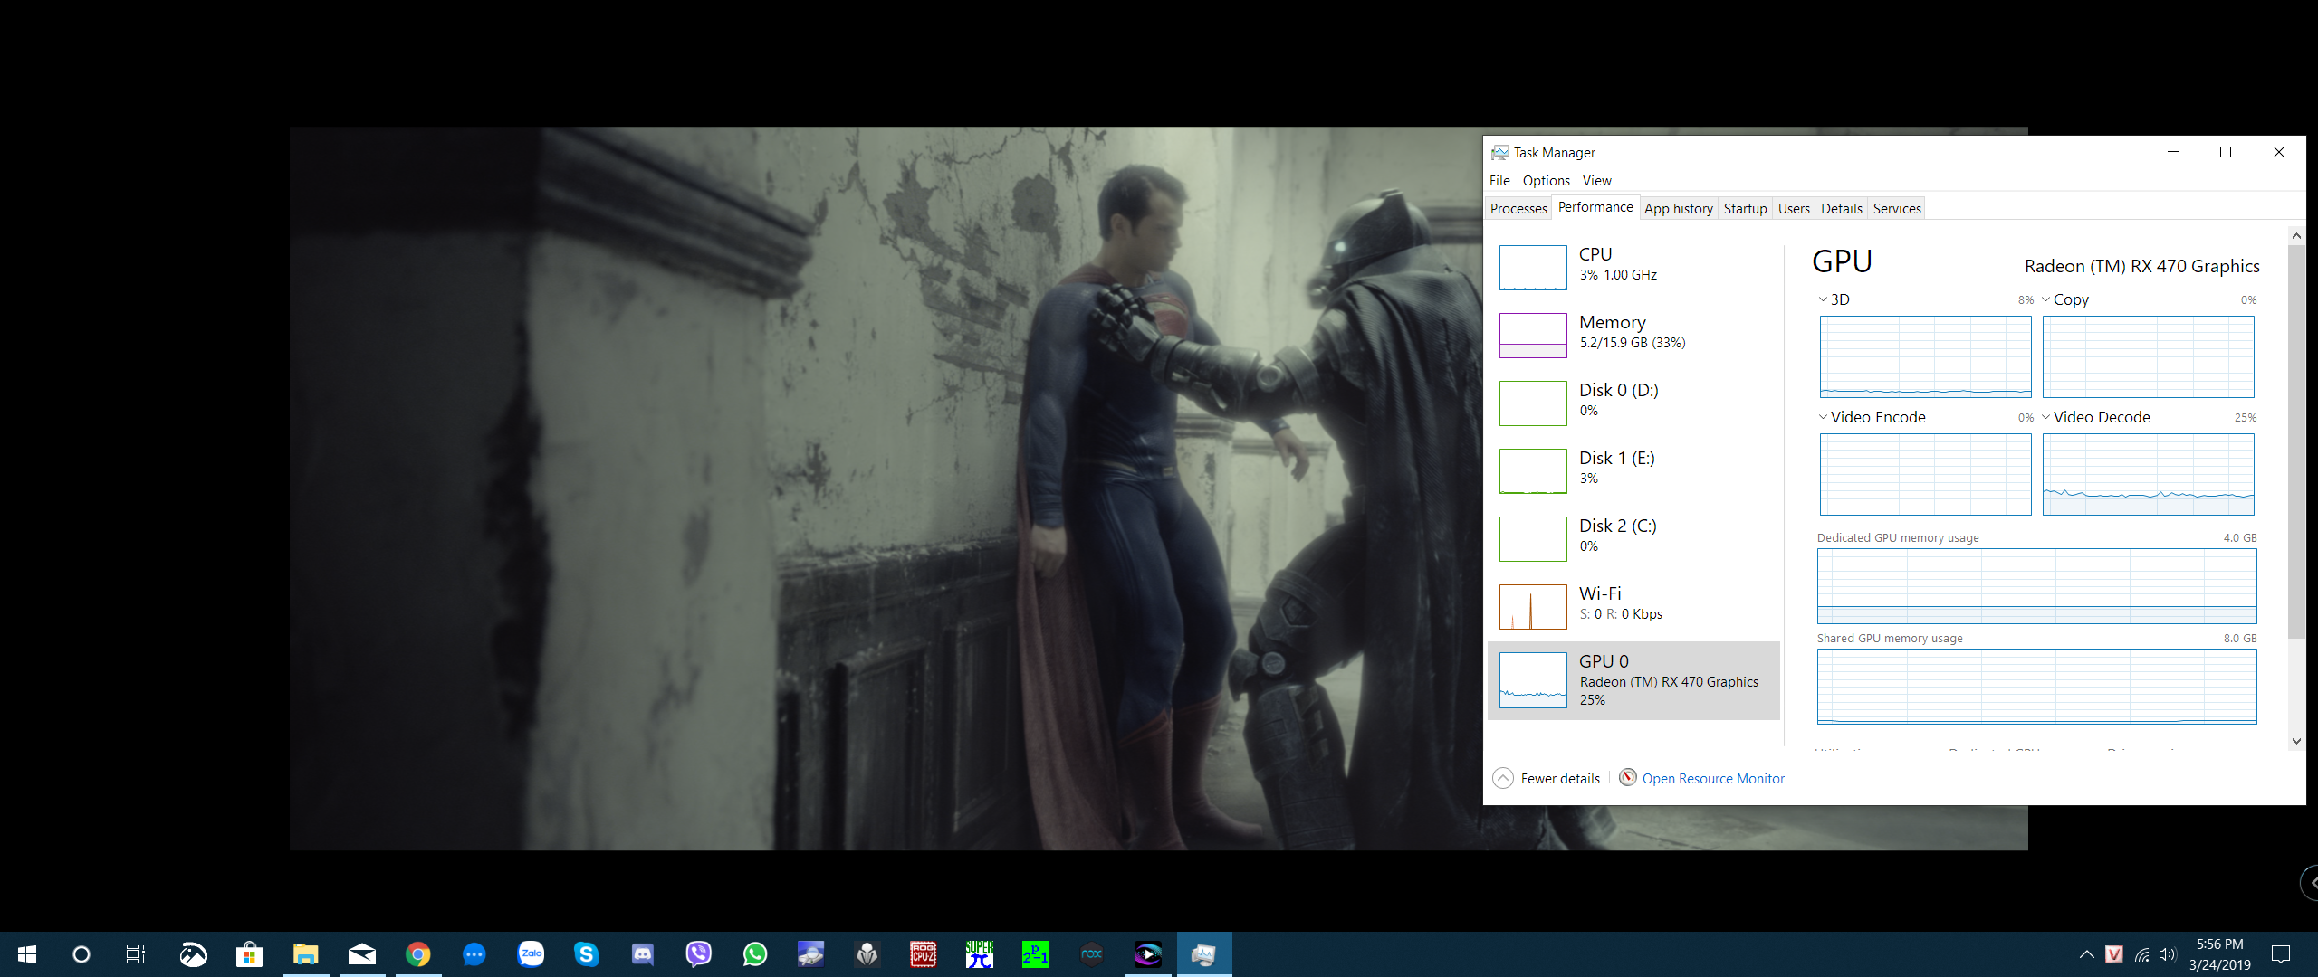Switch to the Services tab
The width and height of the screenshot is (2318, 977).
(1897, 209)
